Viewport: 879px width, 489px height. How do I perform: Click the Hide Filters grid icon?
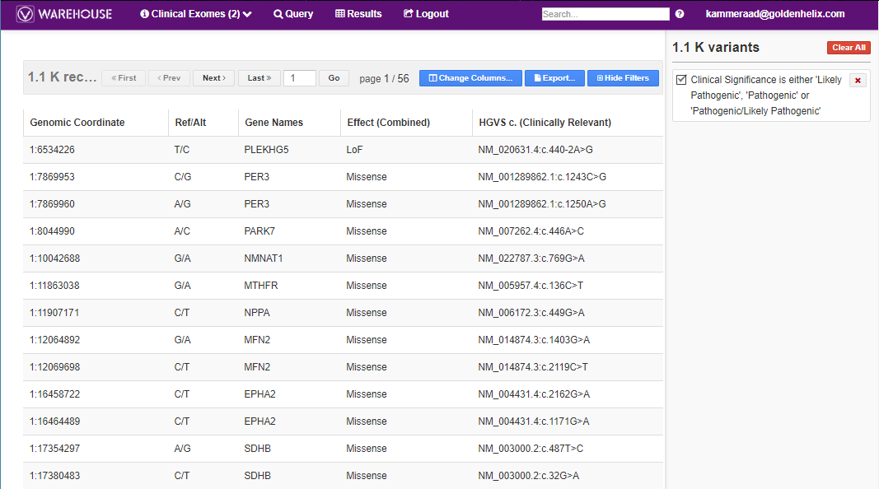point(601,77)
